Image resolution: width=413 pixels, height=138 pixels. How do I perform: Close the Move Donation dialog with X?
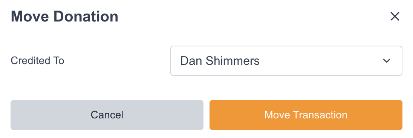point(395,16)
